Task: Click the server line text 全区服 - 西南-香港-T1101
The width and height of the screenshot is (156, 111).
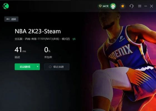Action: point(42,39)
